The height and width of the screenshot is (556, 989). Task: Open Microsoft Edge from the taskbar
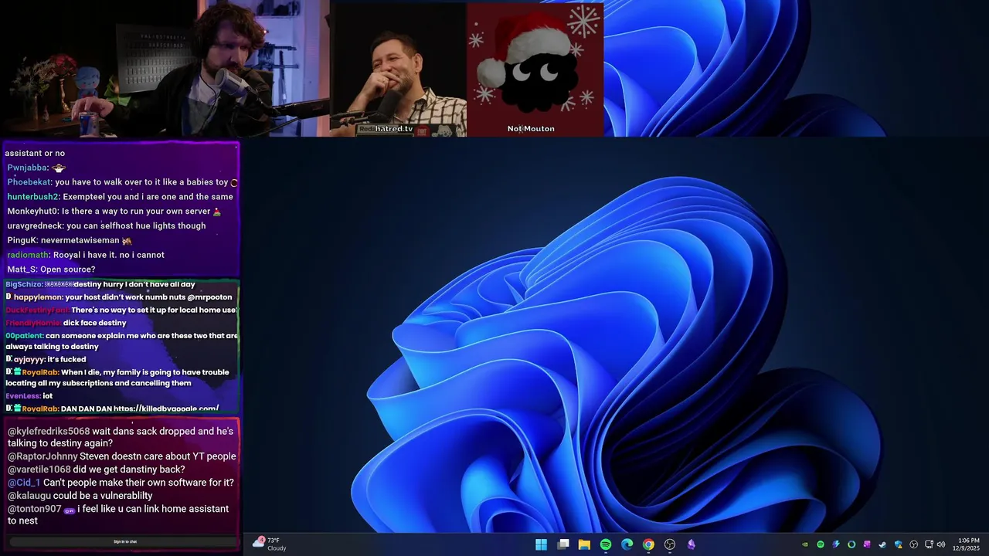[627, 544]
